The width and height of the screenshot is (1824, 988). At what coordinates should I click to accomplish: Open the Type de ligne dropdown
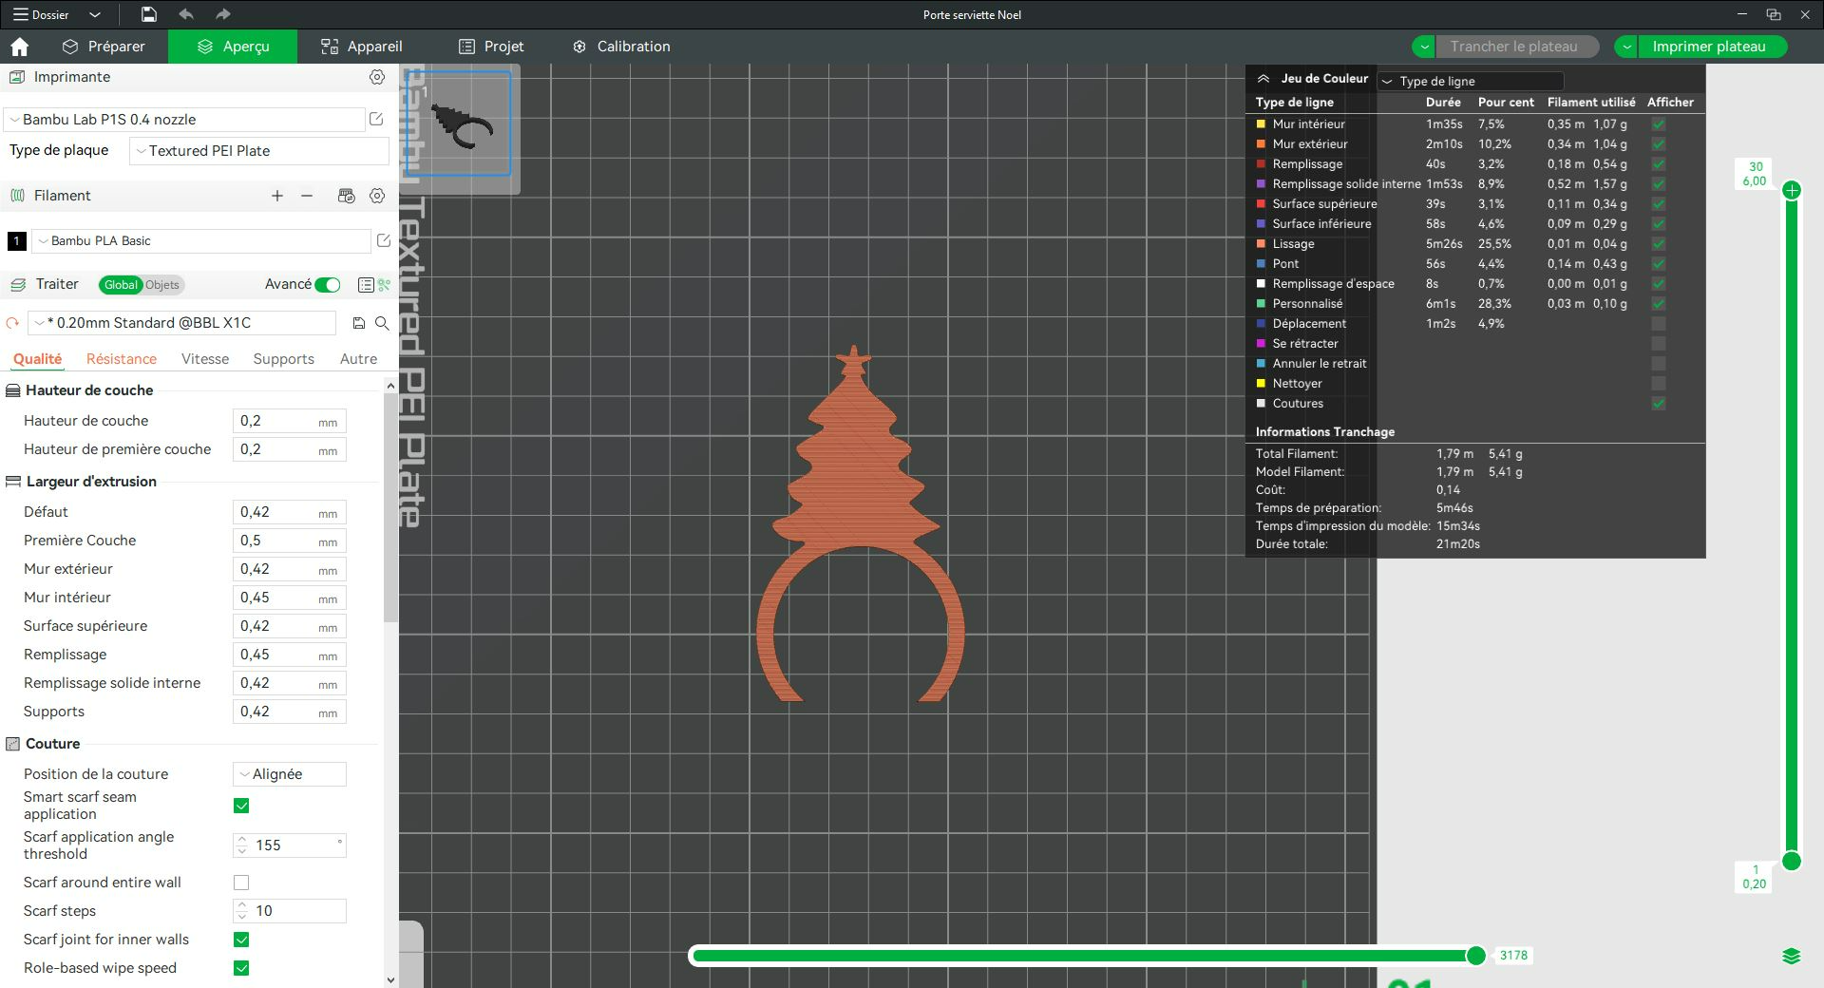coord(1470,81)
